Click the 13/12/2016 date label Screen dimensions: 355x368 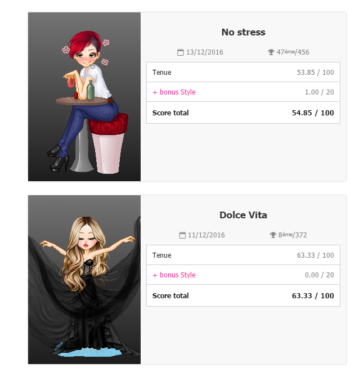click(x=205, y=52)
